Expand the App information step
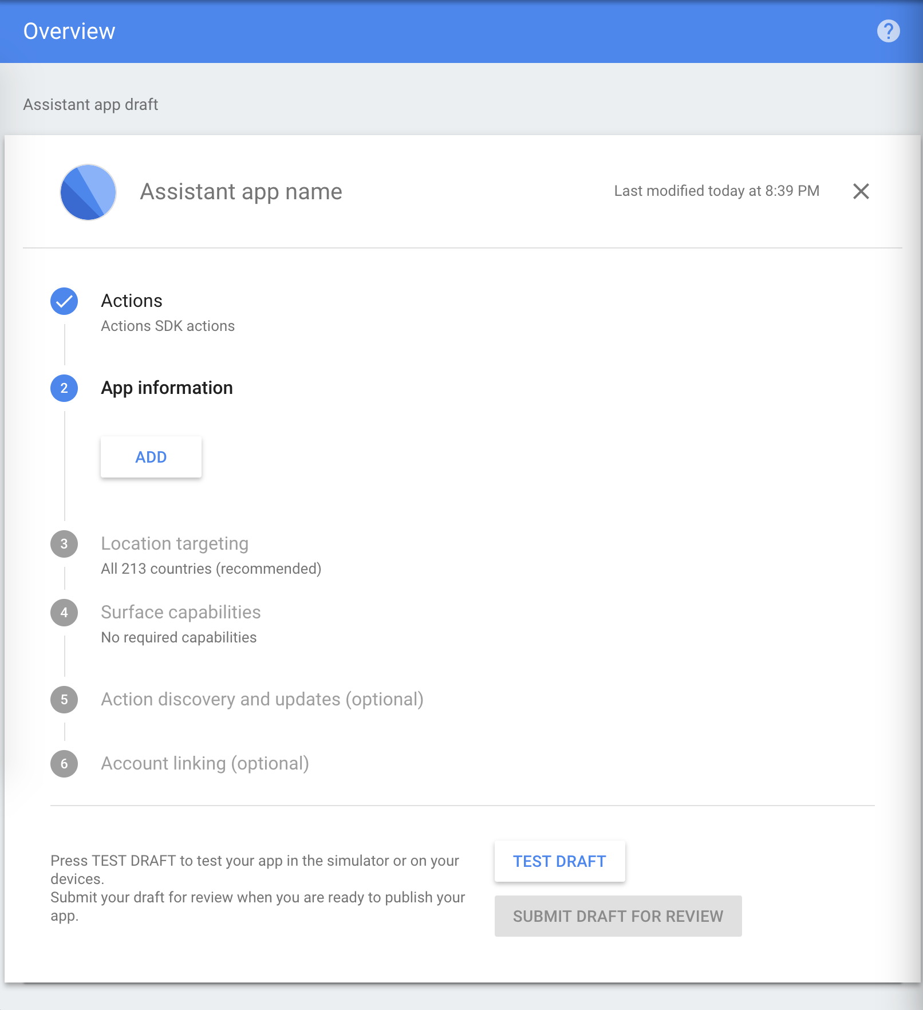 pyautogui.click(x=167, y=388)
